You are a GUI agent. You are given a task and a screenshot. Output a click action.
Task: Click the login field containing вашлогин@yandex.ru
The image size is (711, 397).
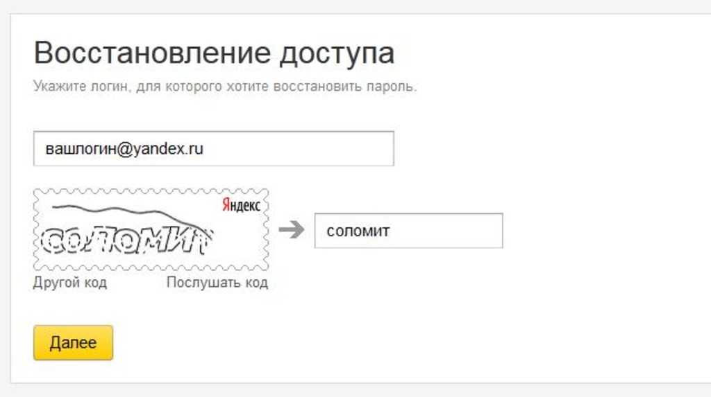point(213,148)
